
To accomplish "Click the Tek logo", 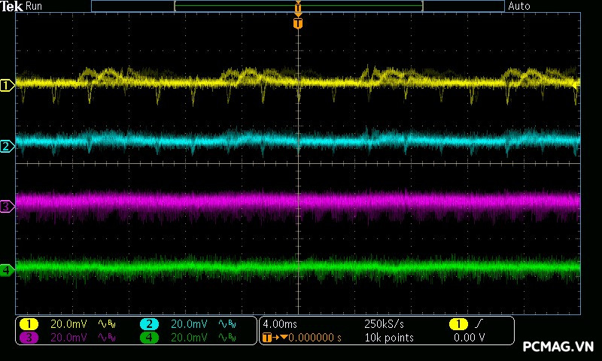I will click(x=12, y=6).
